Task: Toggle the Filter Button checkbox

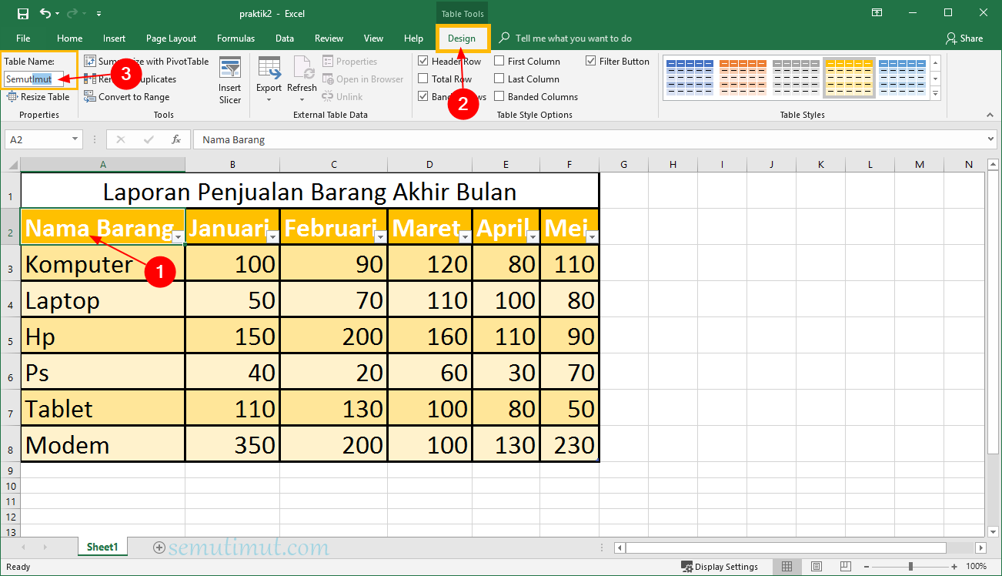Action: tap(591, 61)
